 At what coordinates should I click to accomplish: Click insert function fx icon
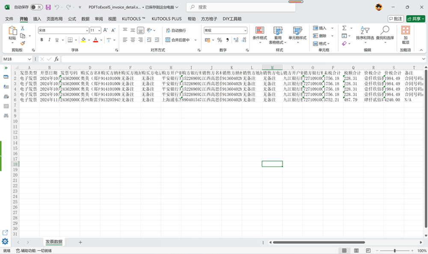click(x=56, y=59)
